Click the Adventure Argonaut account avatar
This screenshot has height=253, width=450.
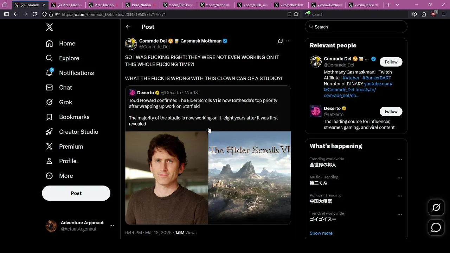(x=51, y=226)
